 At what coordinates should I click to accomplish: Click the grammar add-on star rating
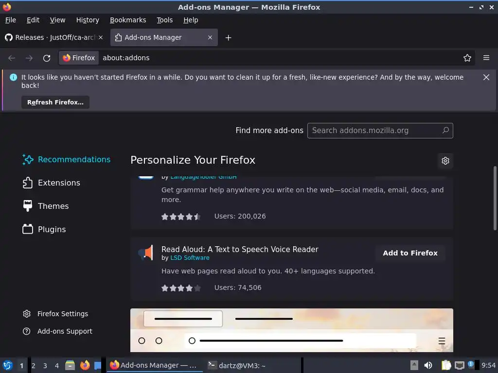pyautogui.click(x=181, y=216)
